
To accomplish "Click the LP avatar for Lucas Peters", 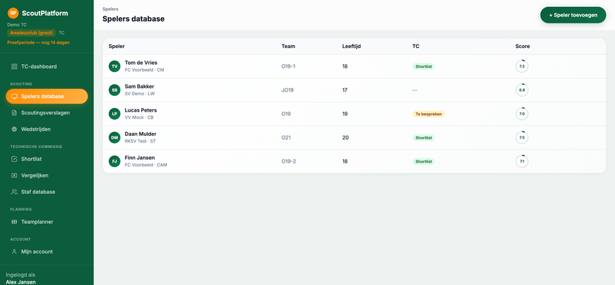I will pos(115,114).
